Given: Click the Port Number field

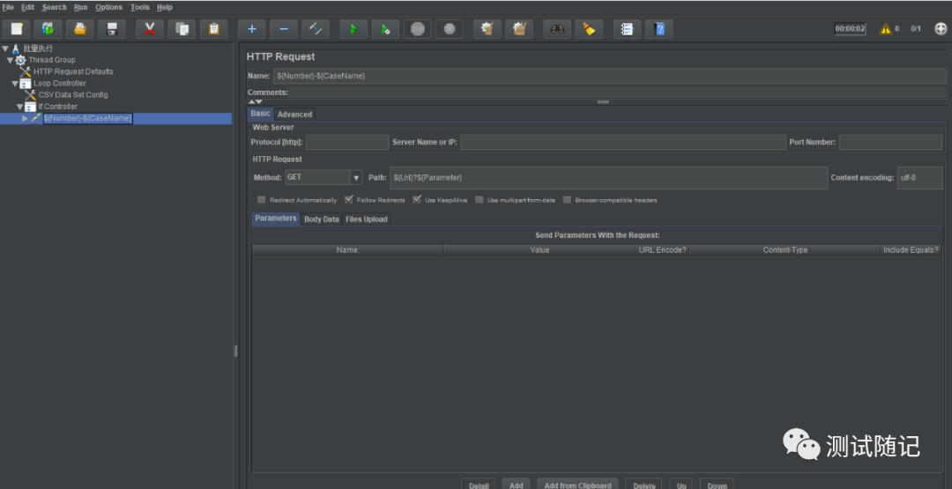Looking at the screenshot, I should point(890,142).
